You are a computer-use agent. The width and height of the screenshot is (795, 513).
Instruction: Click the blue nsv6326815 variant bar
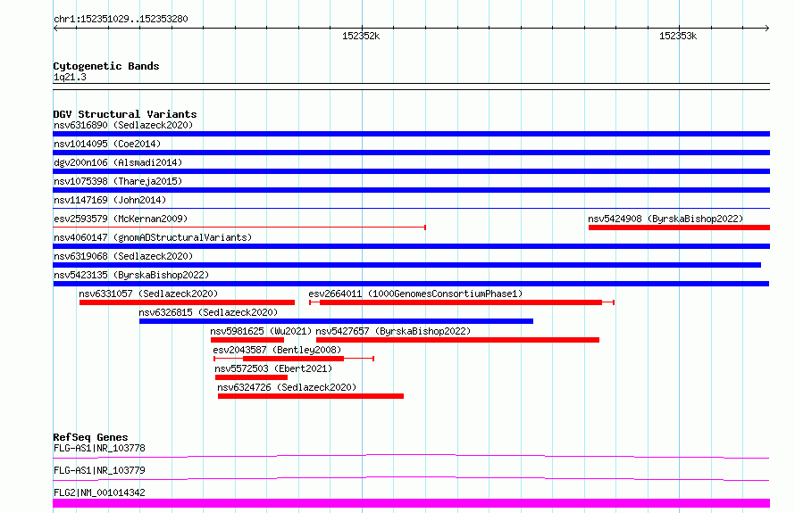click(x=336, y=321)
